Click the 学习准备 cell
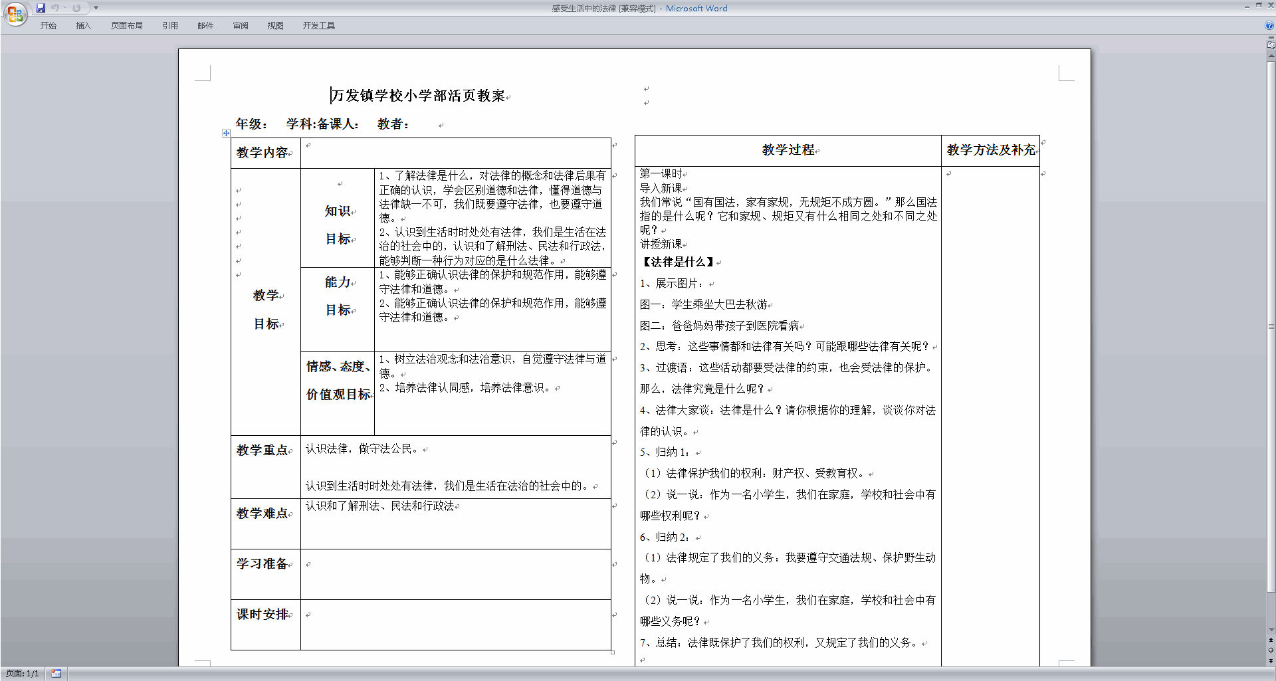Image resolution: width=1276 pixels, height=681 pixels. click(x=265, y=574)
